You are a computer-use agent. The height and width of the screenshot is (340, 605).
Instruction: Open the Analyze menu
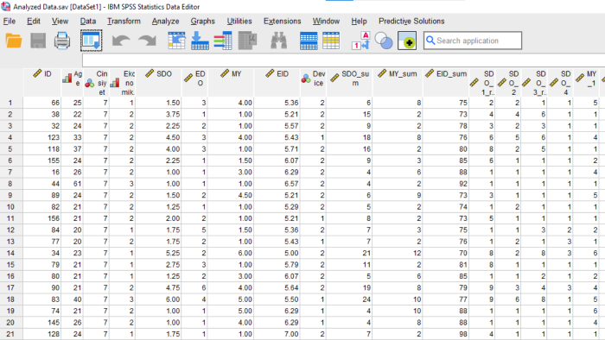166,22
